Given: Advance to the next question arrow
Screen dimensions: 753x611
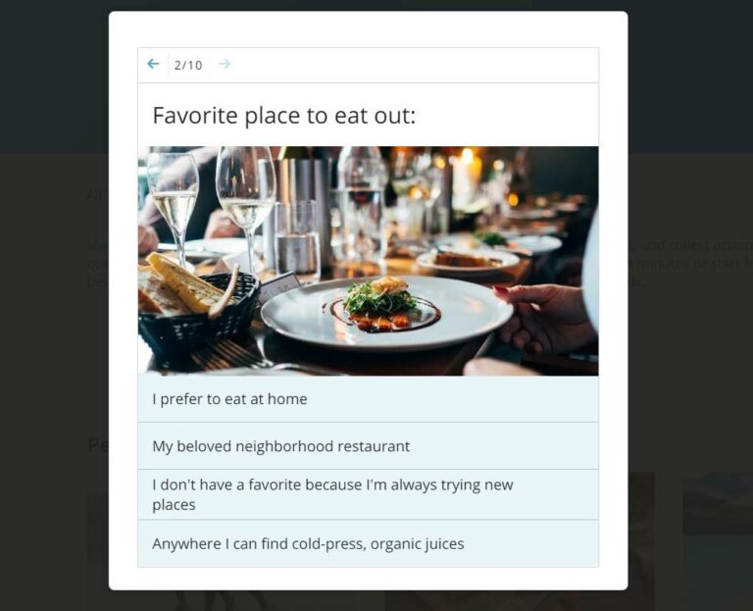Looking at the screenshot, I should point(225,65).
